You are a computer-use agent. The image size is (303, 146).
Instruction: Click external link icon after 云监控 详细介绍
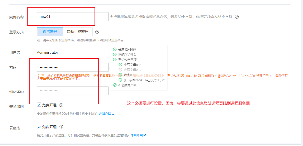click(x=145, y=135)
